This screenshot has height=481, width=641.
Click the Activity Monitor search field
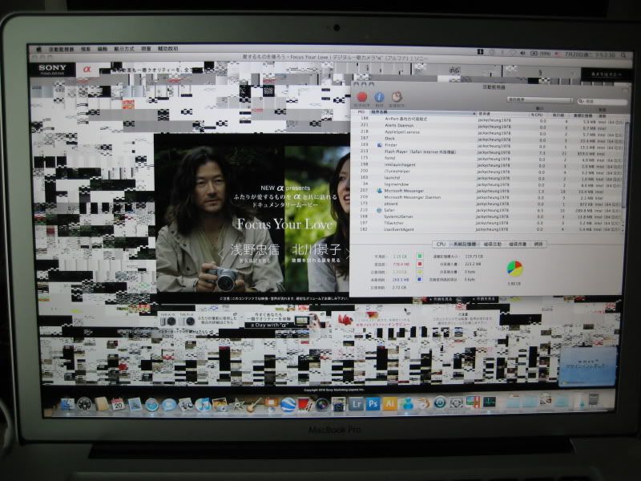click(603, 101)
